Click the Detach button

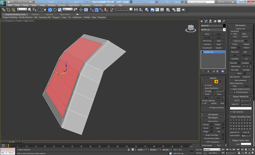[246, 48]
